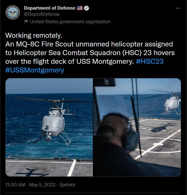The width and height of the screenshot is (187, 195).
Task: Select the United States government organization label
Action: point(70,22)
